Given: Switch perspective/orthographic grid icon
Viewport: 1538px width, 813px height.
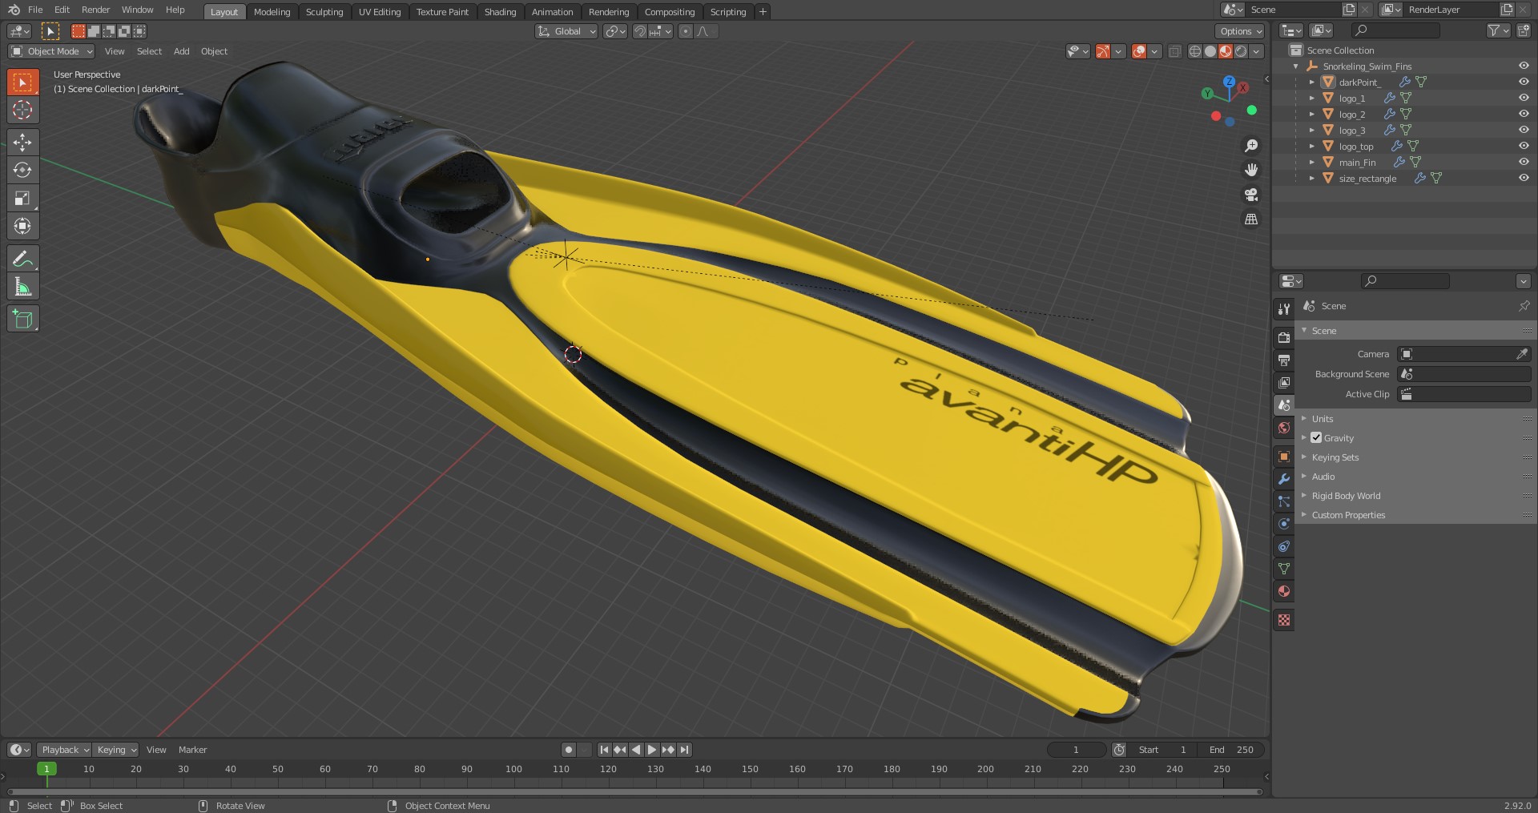Looking at the screenshot, I should click(x=1250, y=219).
